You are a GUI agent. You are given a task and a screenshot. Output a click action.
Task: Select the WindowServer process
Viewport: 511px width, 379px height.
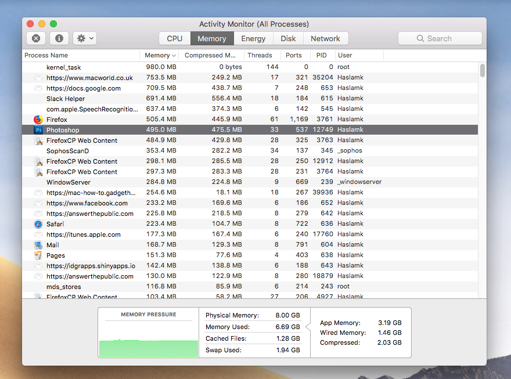pyautogui.click(x=250, y=182)
